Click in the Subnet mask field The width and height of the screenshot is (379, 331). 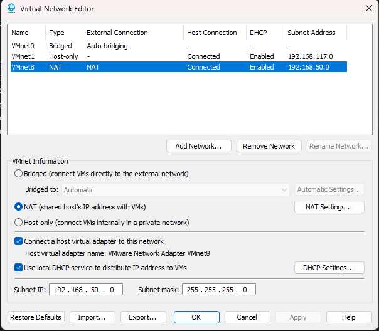[x=218, y=290]
